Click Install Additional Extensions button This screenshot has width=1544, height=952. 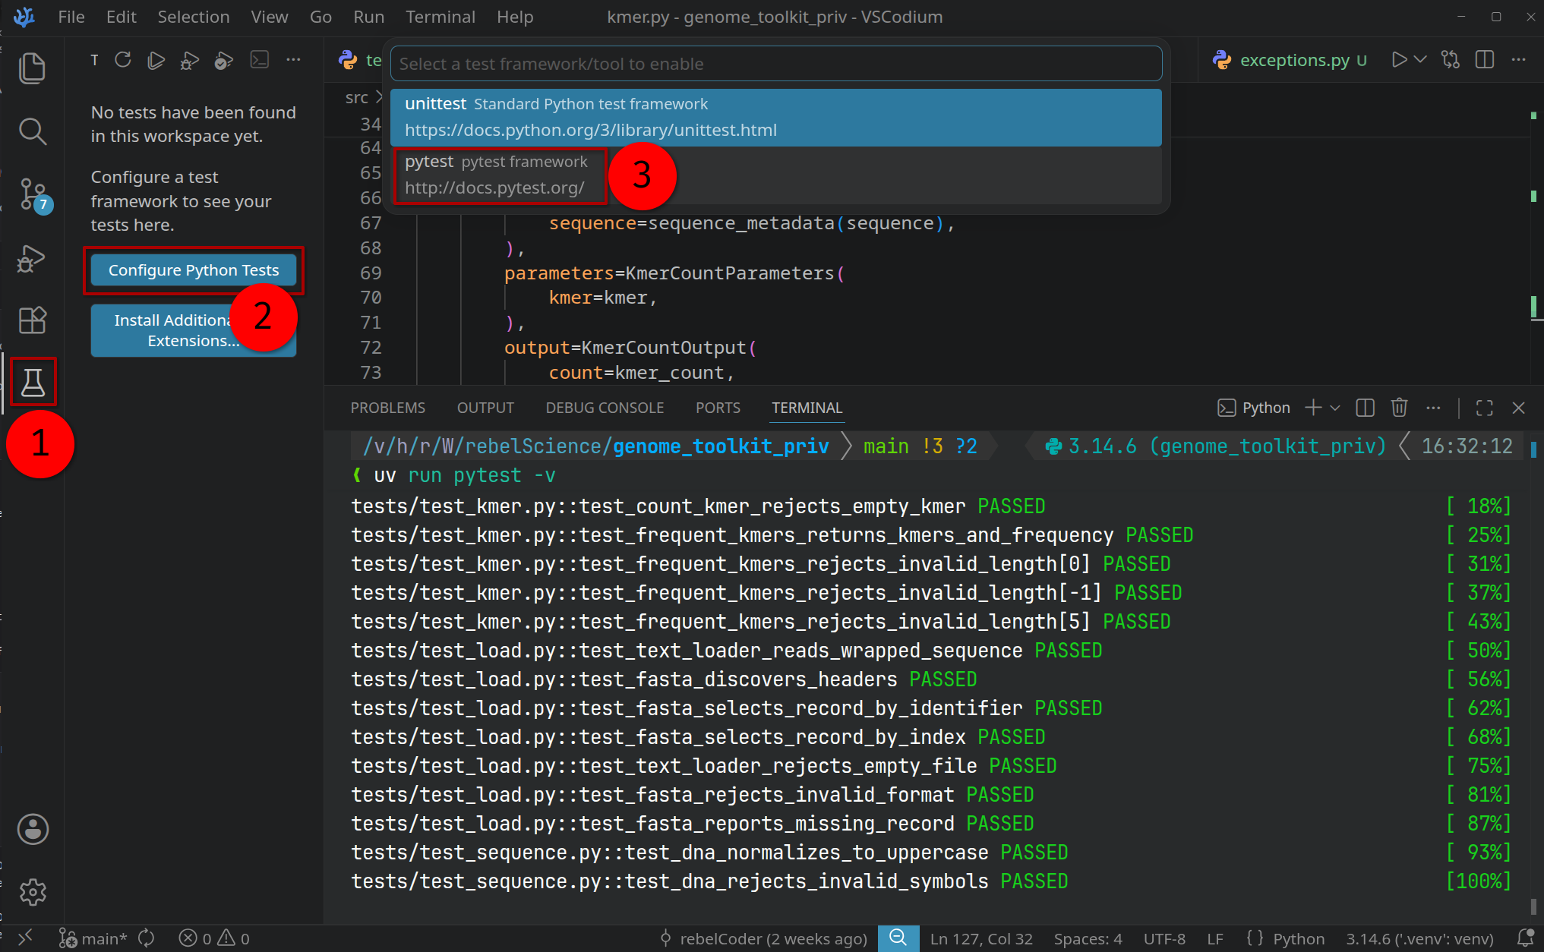pos(194,330)
